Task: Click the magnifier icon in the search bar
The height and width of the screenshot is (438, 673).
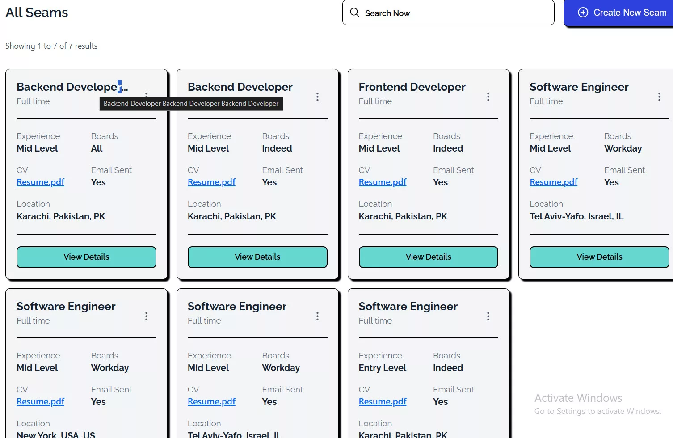Action: (354, 13)
